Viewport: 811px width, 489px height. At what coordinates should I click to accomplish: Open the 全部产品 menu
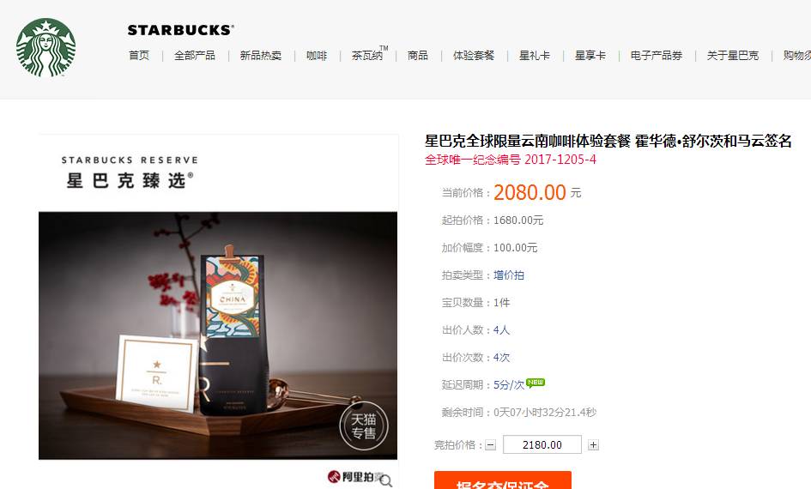[195, 55]
